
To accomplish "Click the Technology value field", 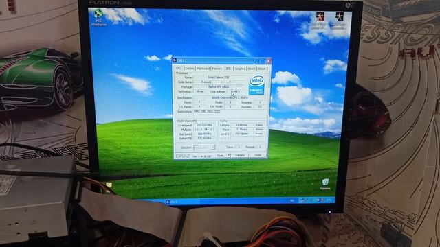I will click(x=200, y=91).
